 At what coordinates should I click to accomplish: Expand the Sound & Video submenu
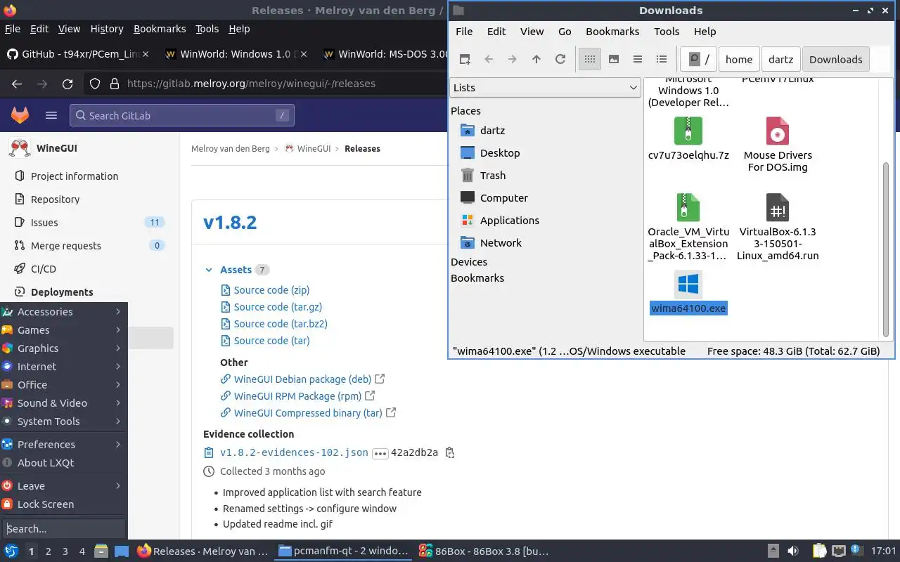point(63,403)
